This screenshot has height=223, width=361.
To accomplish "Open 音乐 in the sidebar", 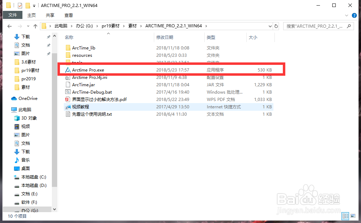I will pos(26,160).
